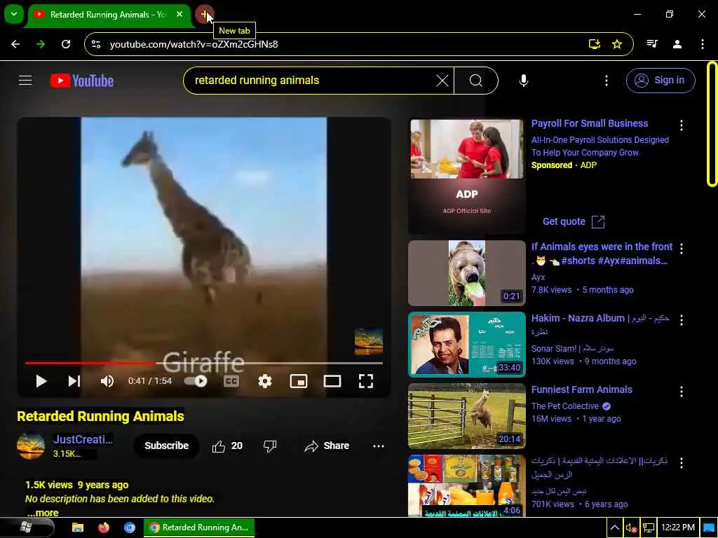The width and height of the screenshot is (718, 538).
Task: Open options for the 701K views video
Action: coord(682,463)
